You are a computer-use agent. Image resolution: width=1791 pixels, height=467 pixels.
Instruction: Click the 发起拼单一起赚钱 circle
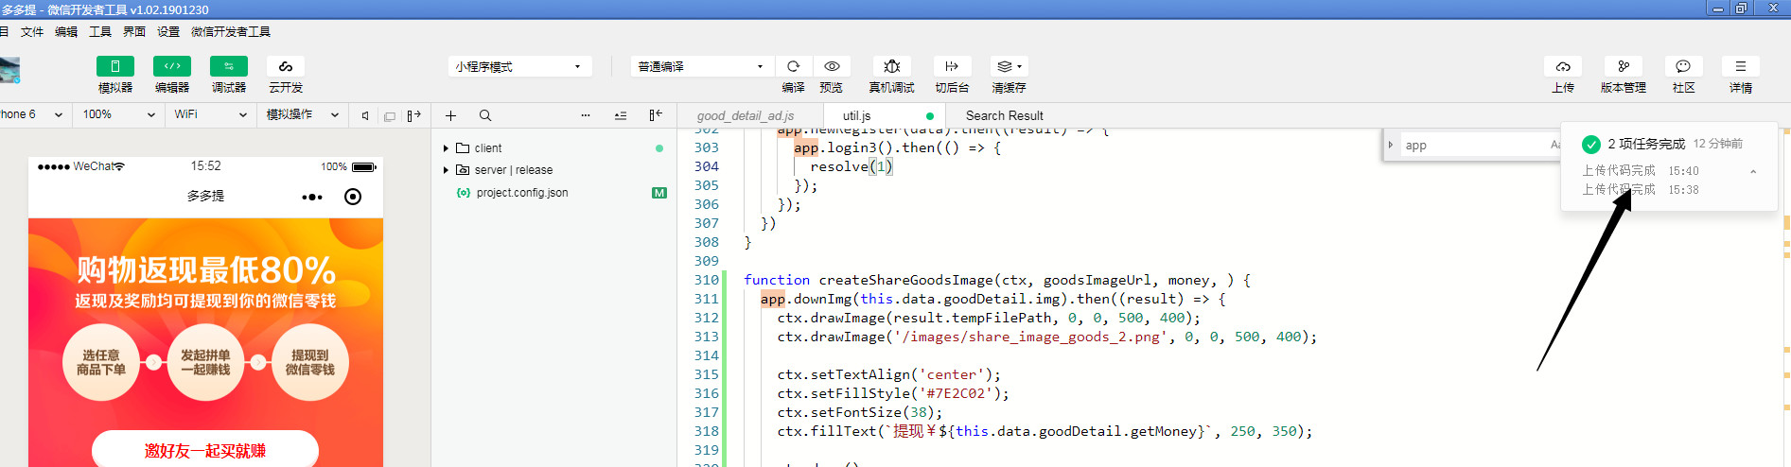tap(205, 363)
